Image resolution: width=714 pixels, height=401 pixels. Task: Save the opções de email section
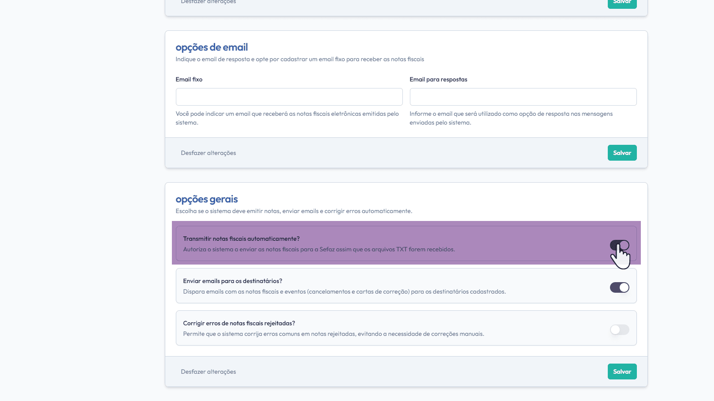622,153
